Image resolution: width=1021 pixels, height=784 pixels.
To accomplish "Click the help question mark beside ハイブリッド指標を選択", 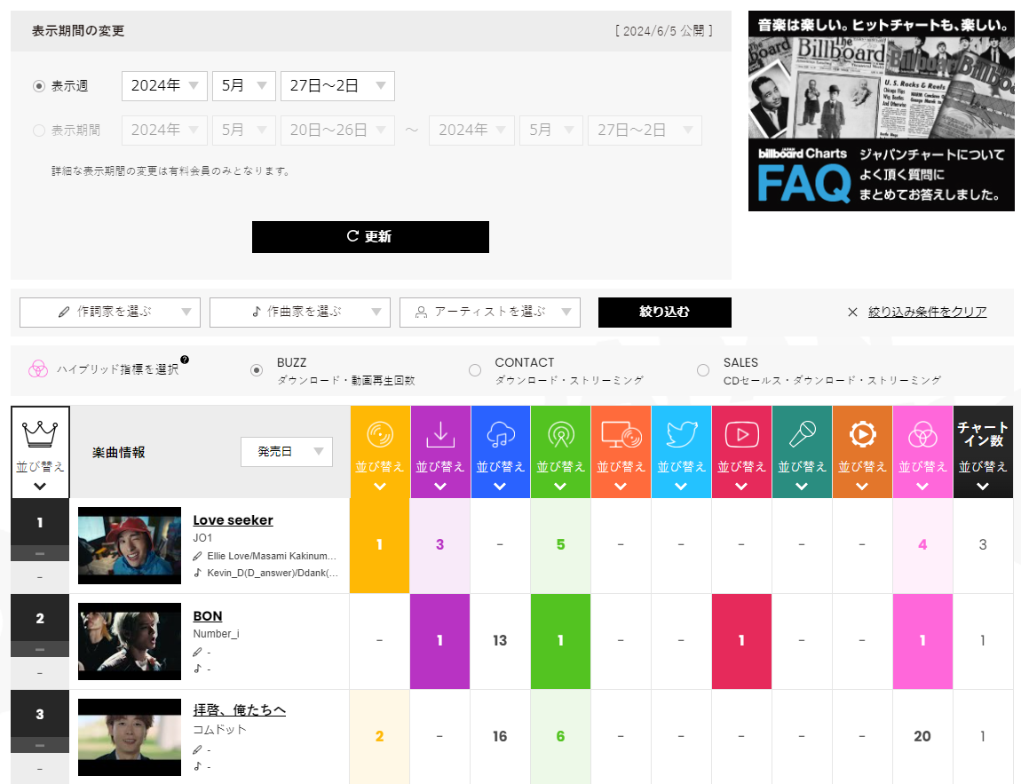I will point(185,360).
